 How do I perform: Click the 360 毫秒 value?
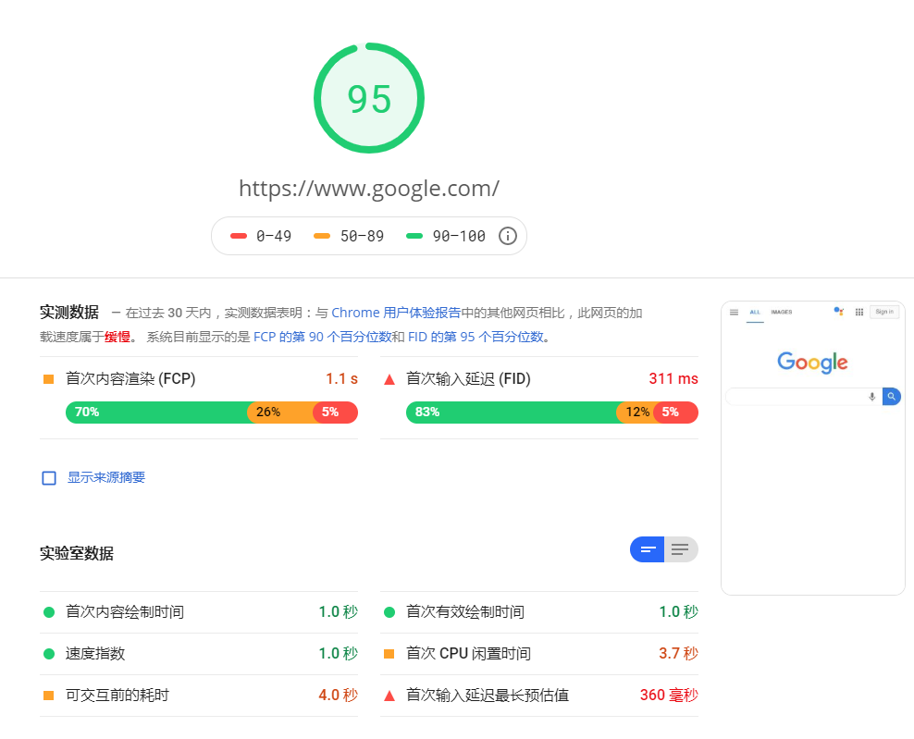tap(669, 695)
